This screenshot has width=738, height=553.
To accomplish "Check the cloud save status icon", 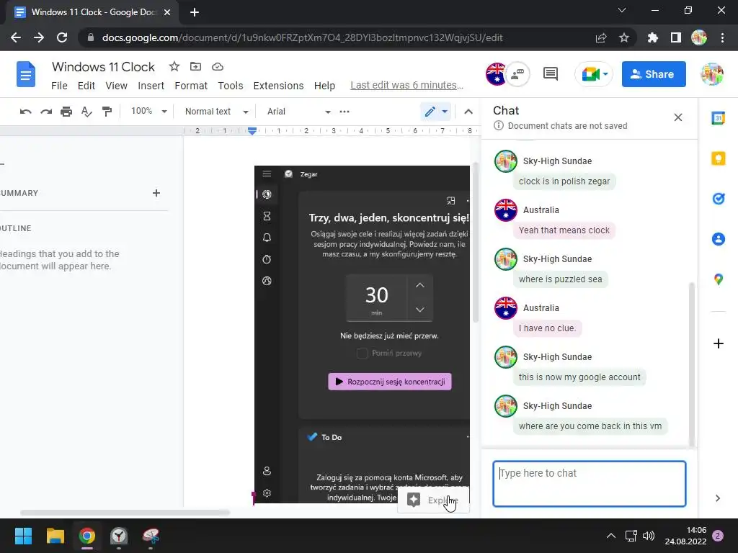I will (x=218, y=67).
